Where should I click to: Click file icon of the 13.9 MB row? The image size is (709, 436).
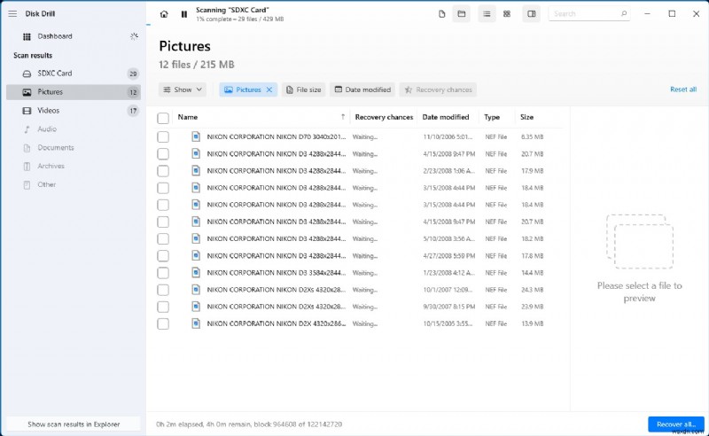(196, 323)
